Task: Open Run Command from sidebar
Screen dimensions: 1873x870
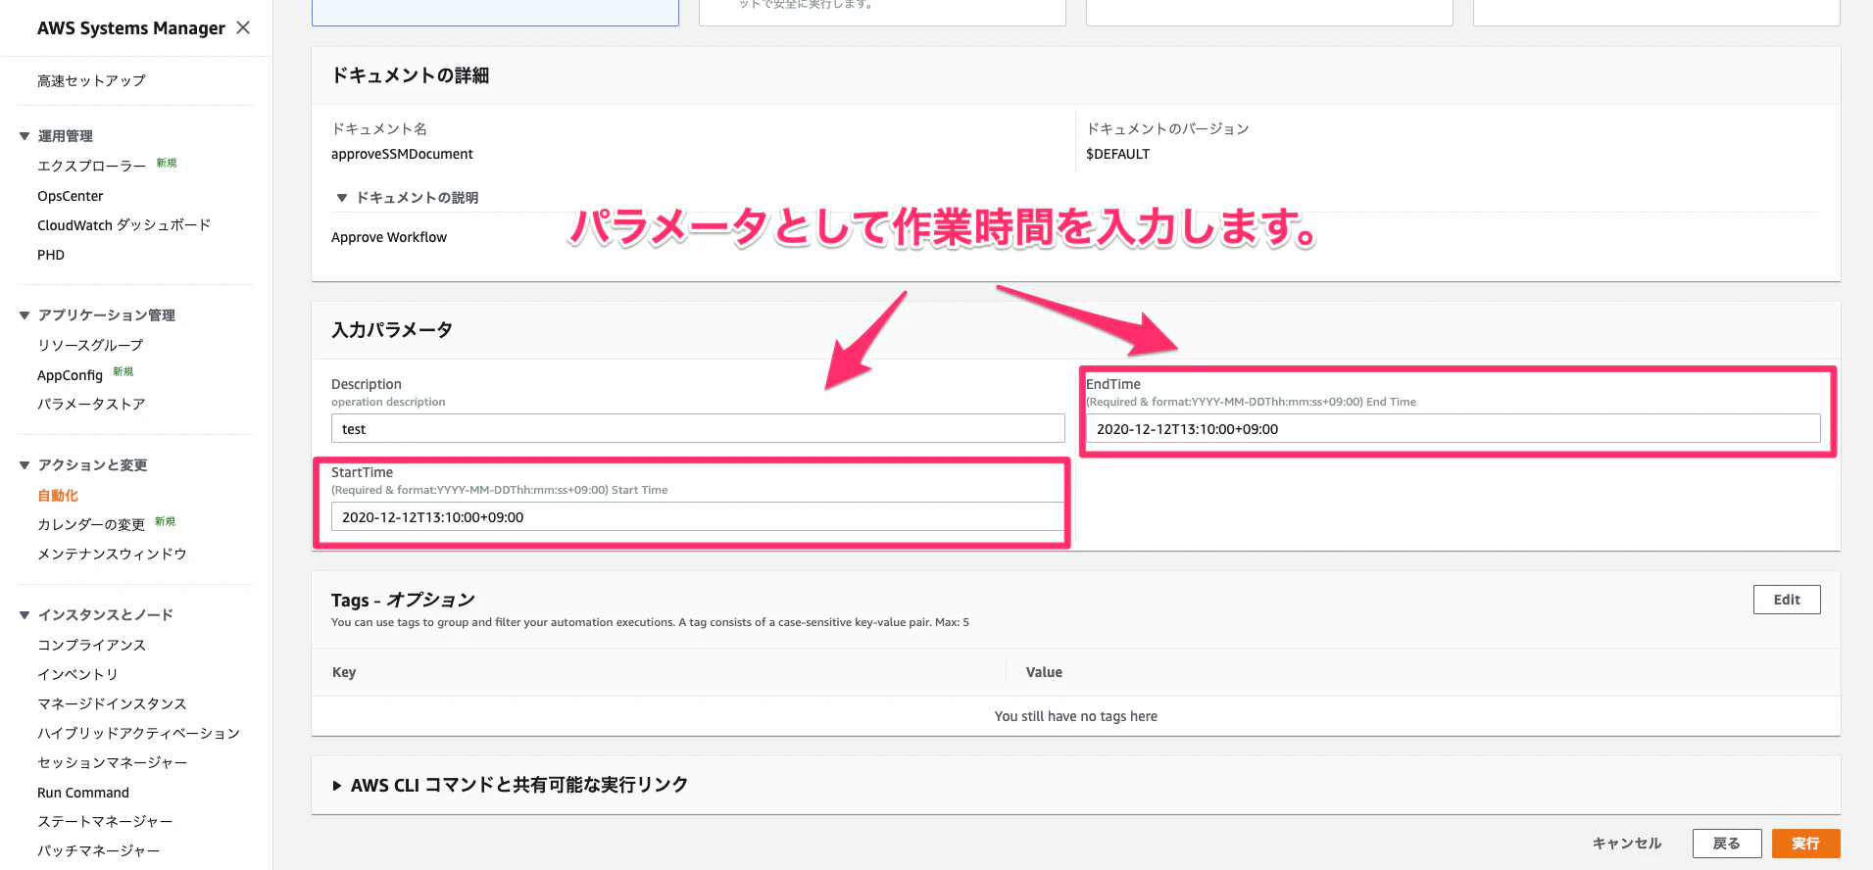Action: click(x=83, y=793)
